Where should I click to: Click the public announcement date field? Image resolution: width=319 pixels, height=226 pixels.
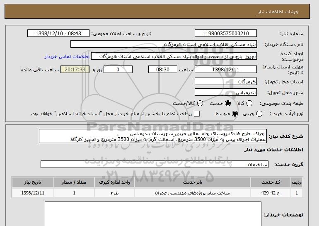click(x=58, y=34)
